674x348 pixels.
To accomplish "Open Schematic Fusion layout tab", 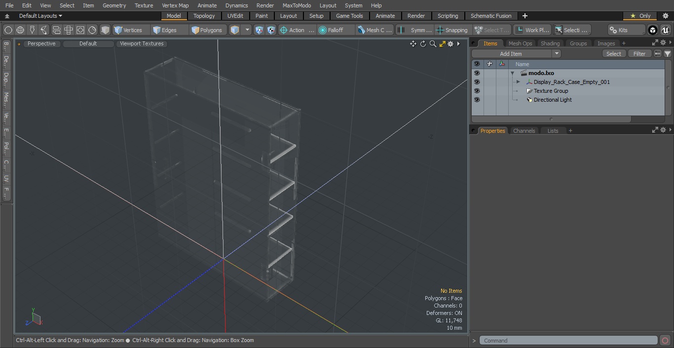I will pyautogui.click(x=491, y=16).
